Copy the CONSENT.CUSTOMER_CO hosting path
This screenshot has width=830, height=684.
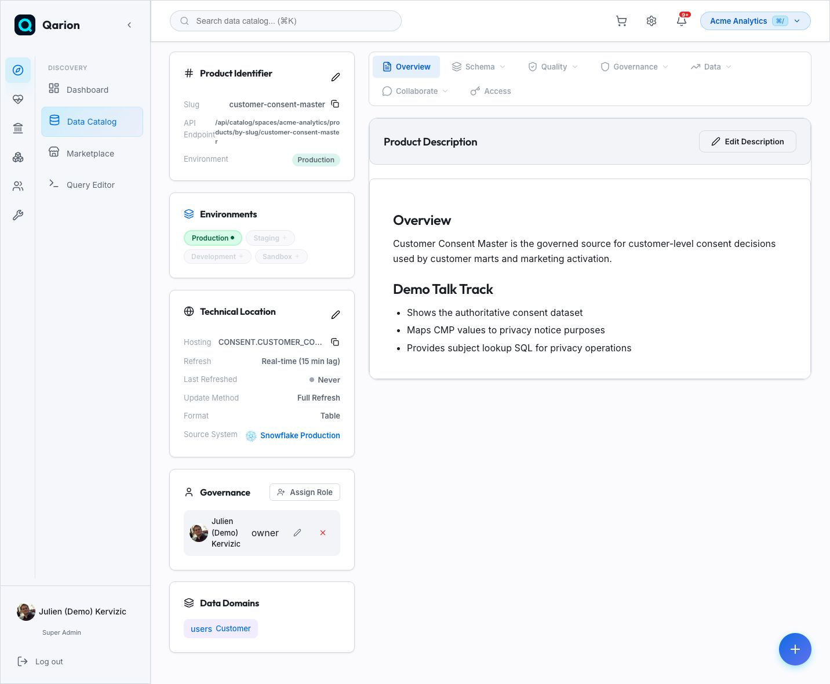click(x=335, y=342)
